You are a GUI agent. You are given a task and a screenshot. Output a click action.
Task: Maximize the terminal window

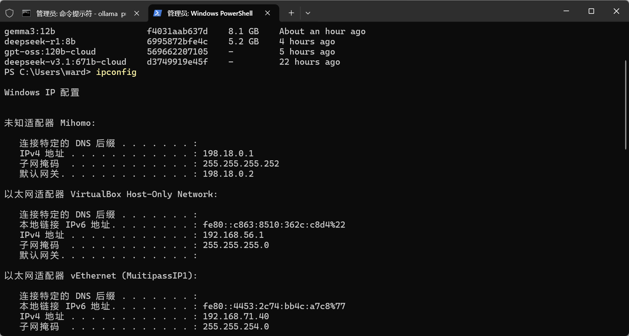591,11
